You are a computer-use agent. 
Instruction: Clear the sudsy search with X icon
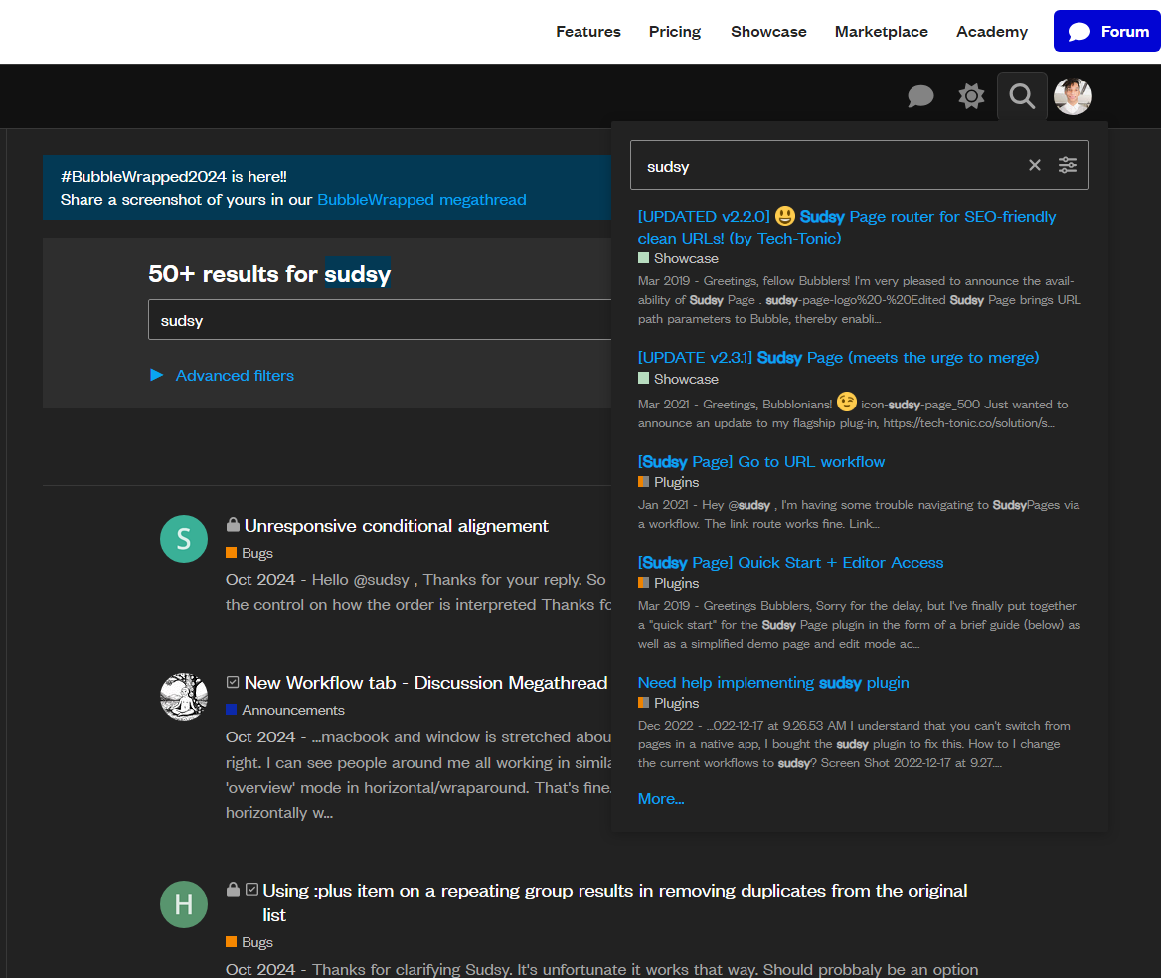(1035, 165)
